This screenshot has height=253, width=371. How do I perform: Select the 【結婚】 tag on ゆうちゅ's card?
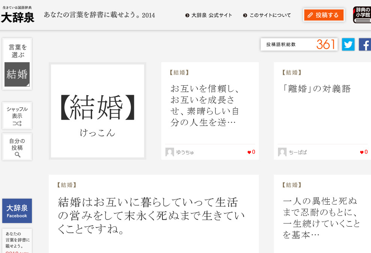(179, 72)
